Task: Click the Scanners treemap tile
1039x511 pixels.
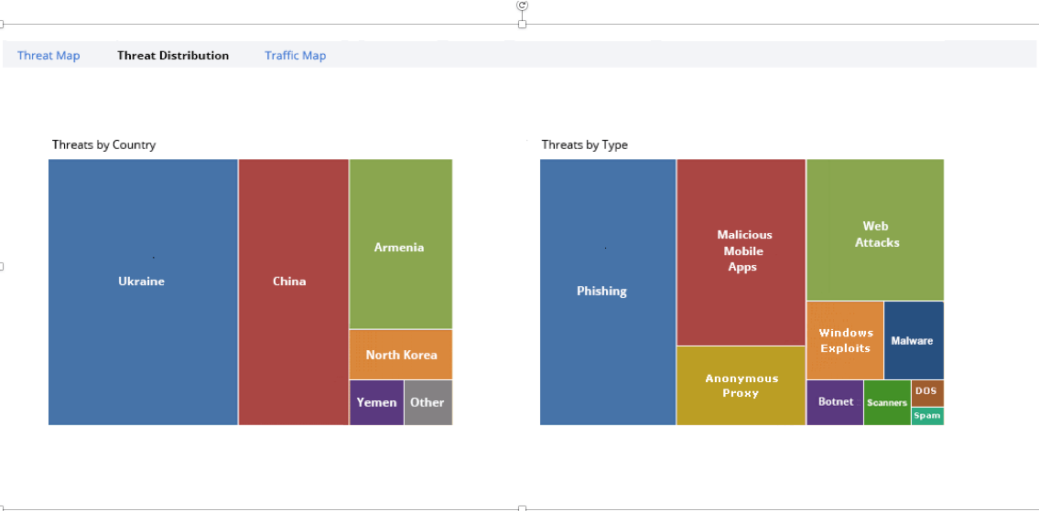Action: 886,402
